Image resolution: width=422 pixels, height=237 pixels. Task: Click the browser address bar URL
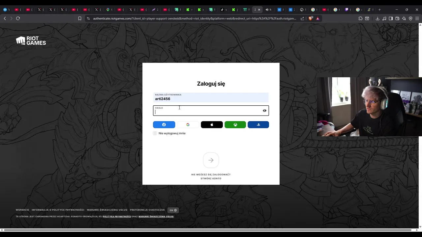195,18
